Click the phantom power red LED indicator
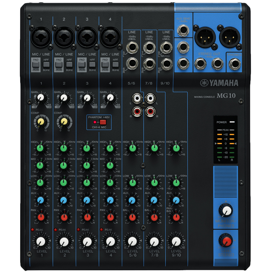The image size is (272, 272). pos(95,122)
